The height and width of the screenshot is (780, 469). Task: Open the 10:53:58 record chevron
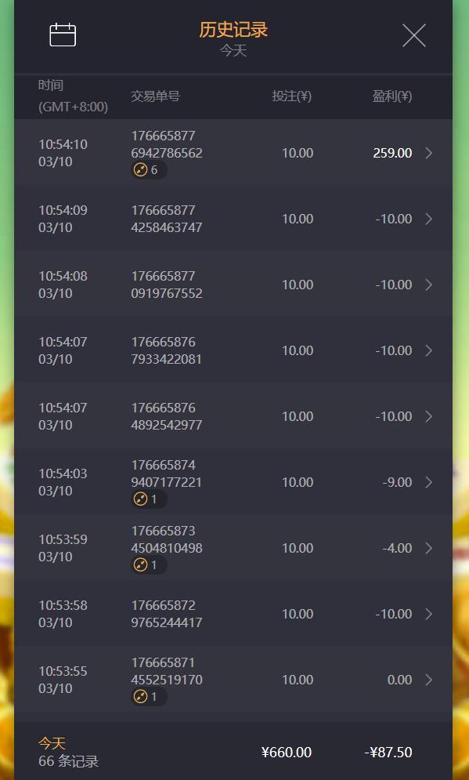pyautogui.click(x=429, y=614)
